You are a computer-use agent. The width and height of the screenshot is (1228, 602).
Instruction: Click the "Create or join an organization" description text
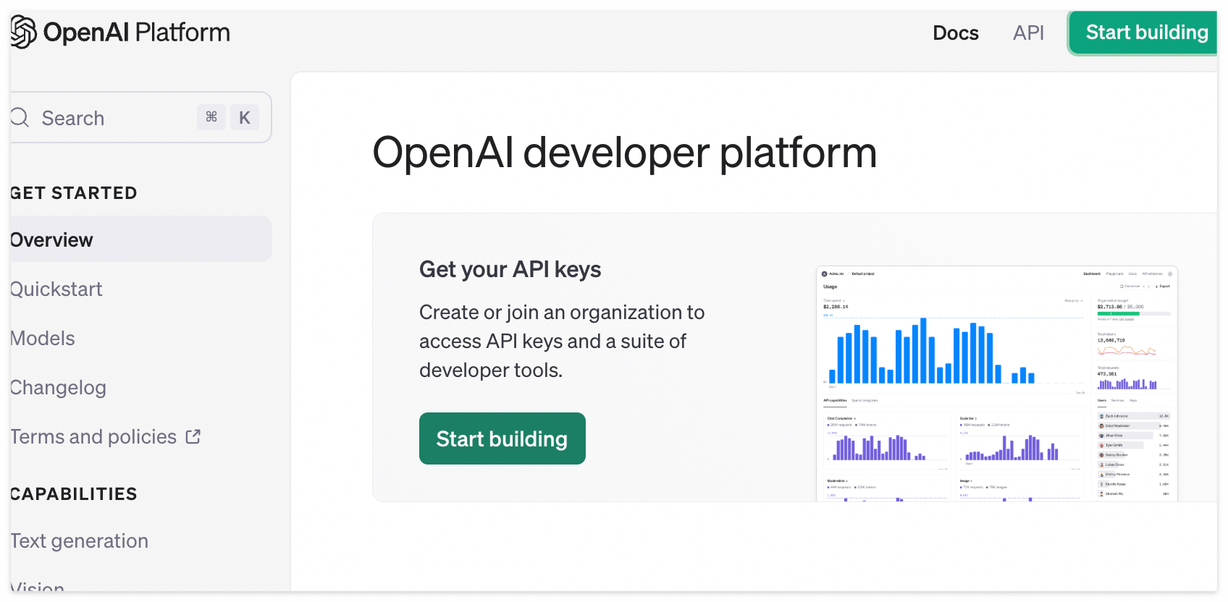click(x=562, y=341)
